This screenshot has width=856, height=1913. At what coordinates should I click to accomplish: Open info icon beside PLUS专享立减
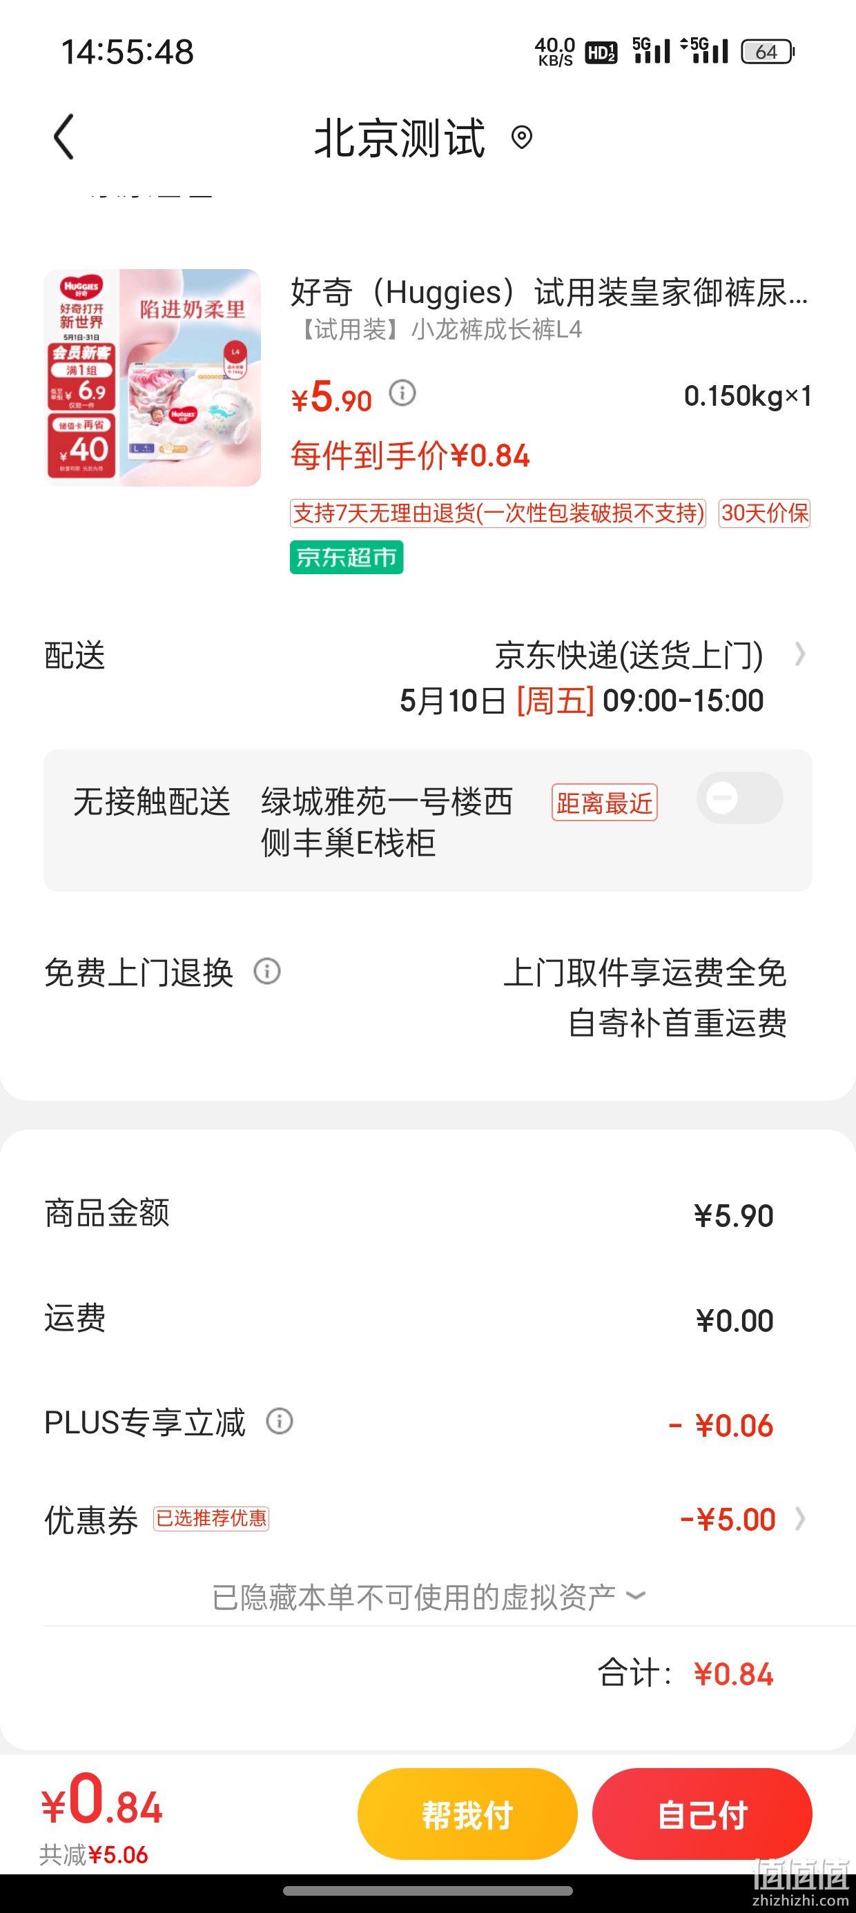pos(280,1422)
